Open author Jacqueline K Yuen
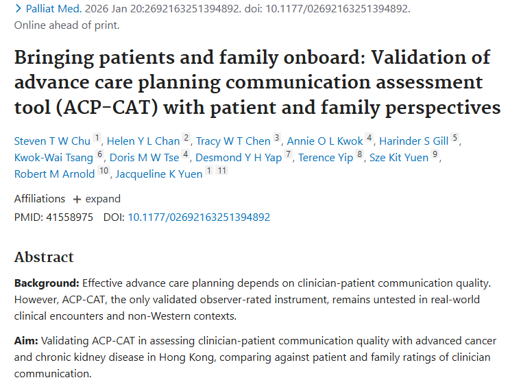 click(159, 174)
